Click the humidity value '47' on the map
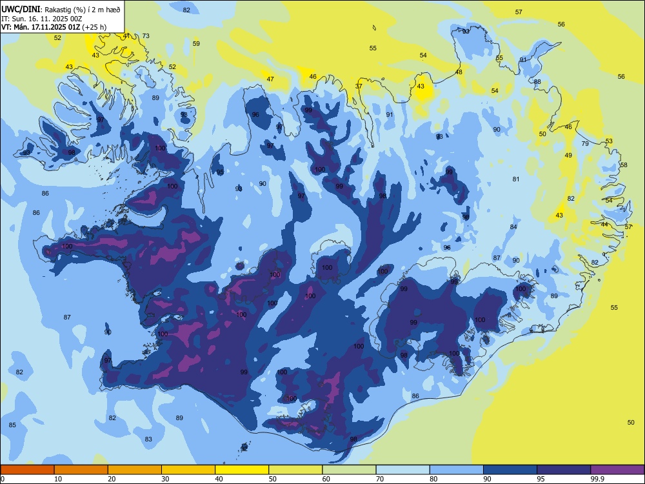 click(x=270, y=79)
